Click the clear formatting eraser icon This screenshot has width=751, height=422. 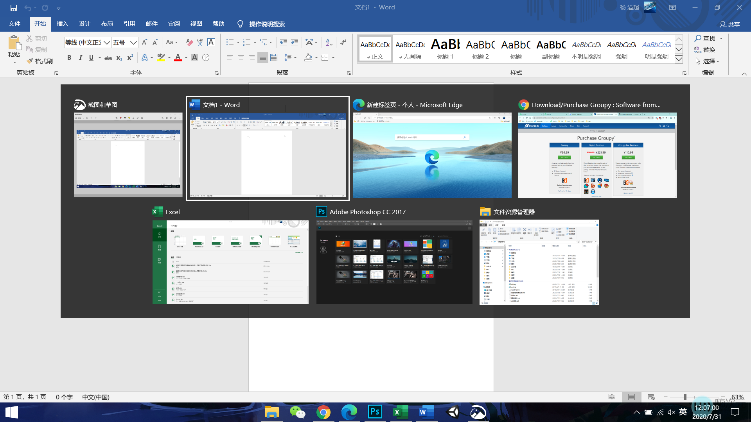click(189, 42)
